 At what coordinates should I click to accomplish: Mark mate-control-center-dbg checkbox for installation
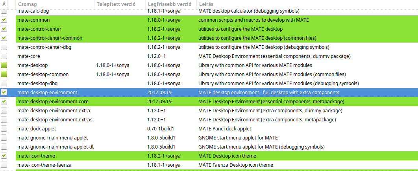tap(4, 47)
